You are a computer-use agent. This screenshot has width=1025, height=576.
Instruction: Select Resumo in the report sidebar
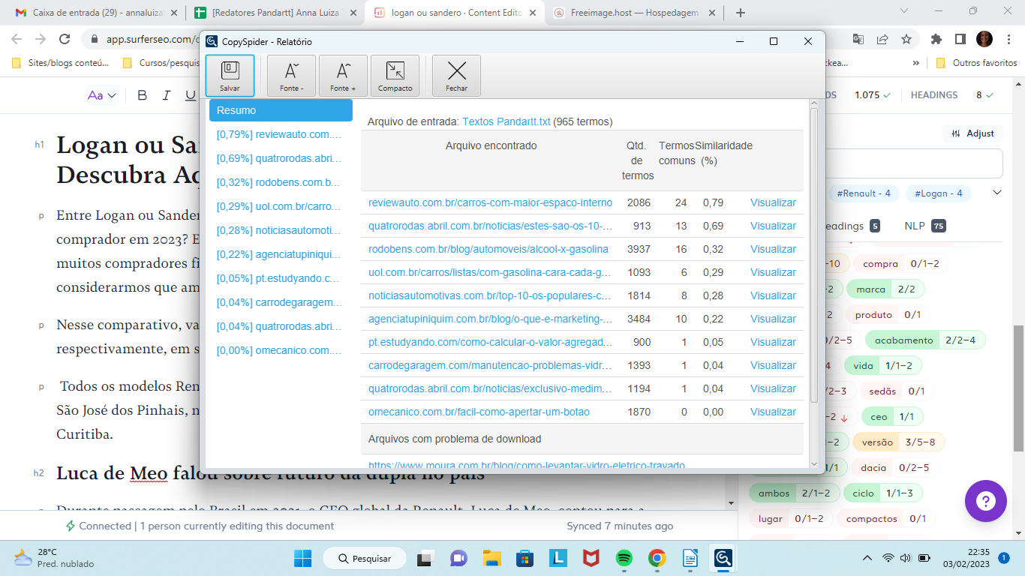coord(281,110)
